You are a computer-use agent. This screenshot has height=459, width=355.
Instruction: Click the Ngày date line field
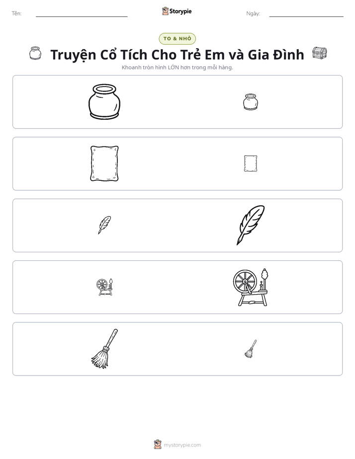point(306,13)
